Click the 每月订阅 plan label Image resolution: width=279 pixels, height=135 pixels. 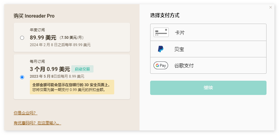coord(37,61)
